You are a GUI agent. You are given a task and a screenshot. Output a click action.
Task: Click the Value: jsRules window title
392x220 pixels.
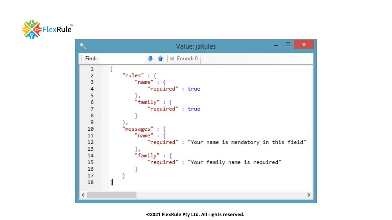tap(196, 46)
